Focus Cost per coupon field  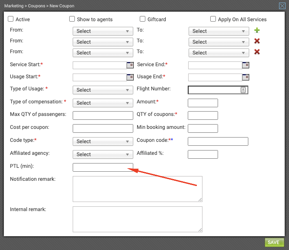[103, 128]
